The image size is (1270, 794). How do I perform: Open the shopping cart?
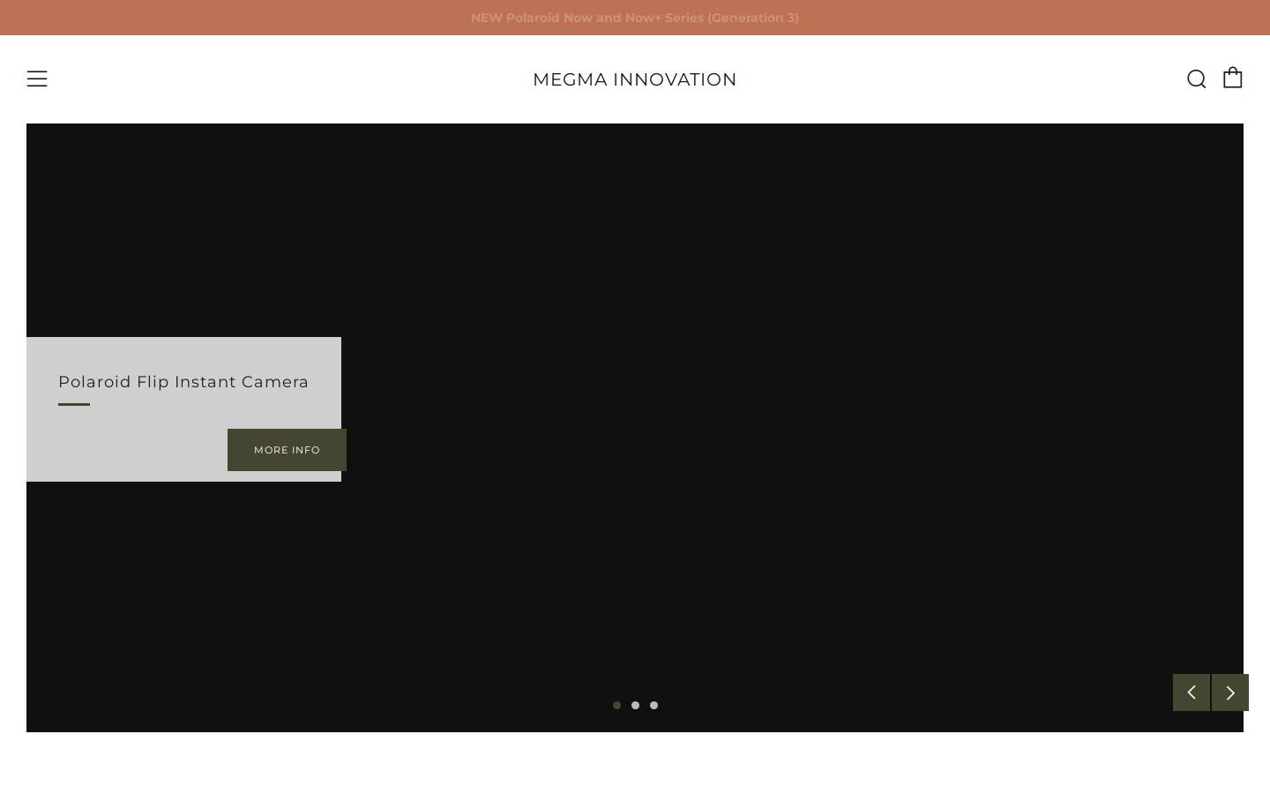click(1233, 78)
